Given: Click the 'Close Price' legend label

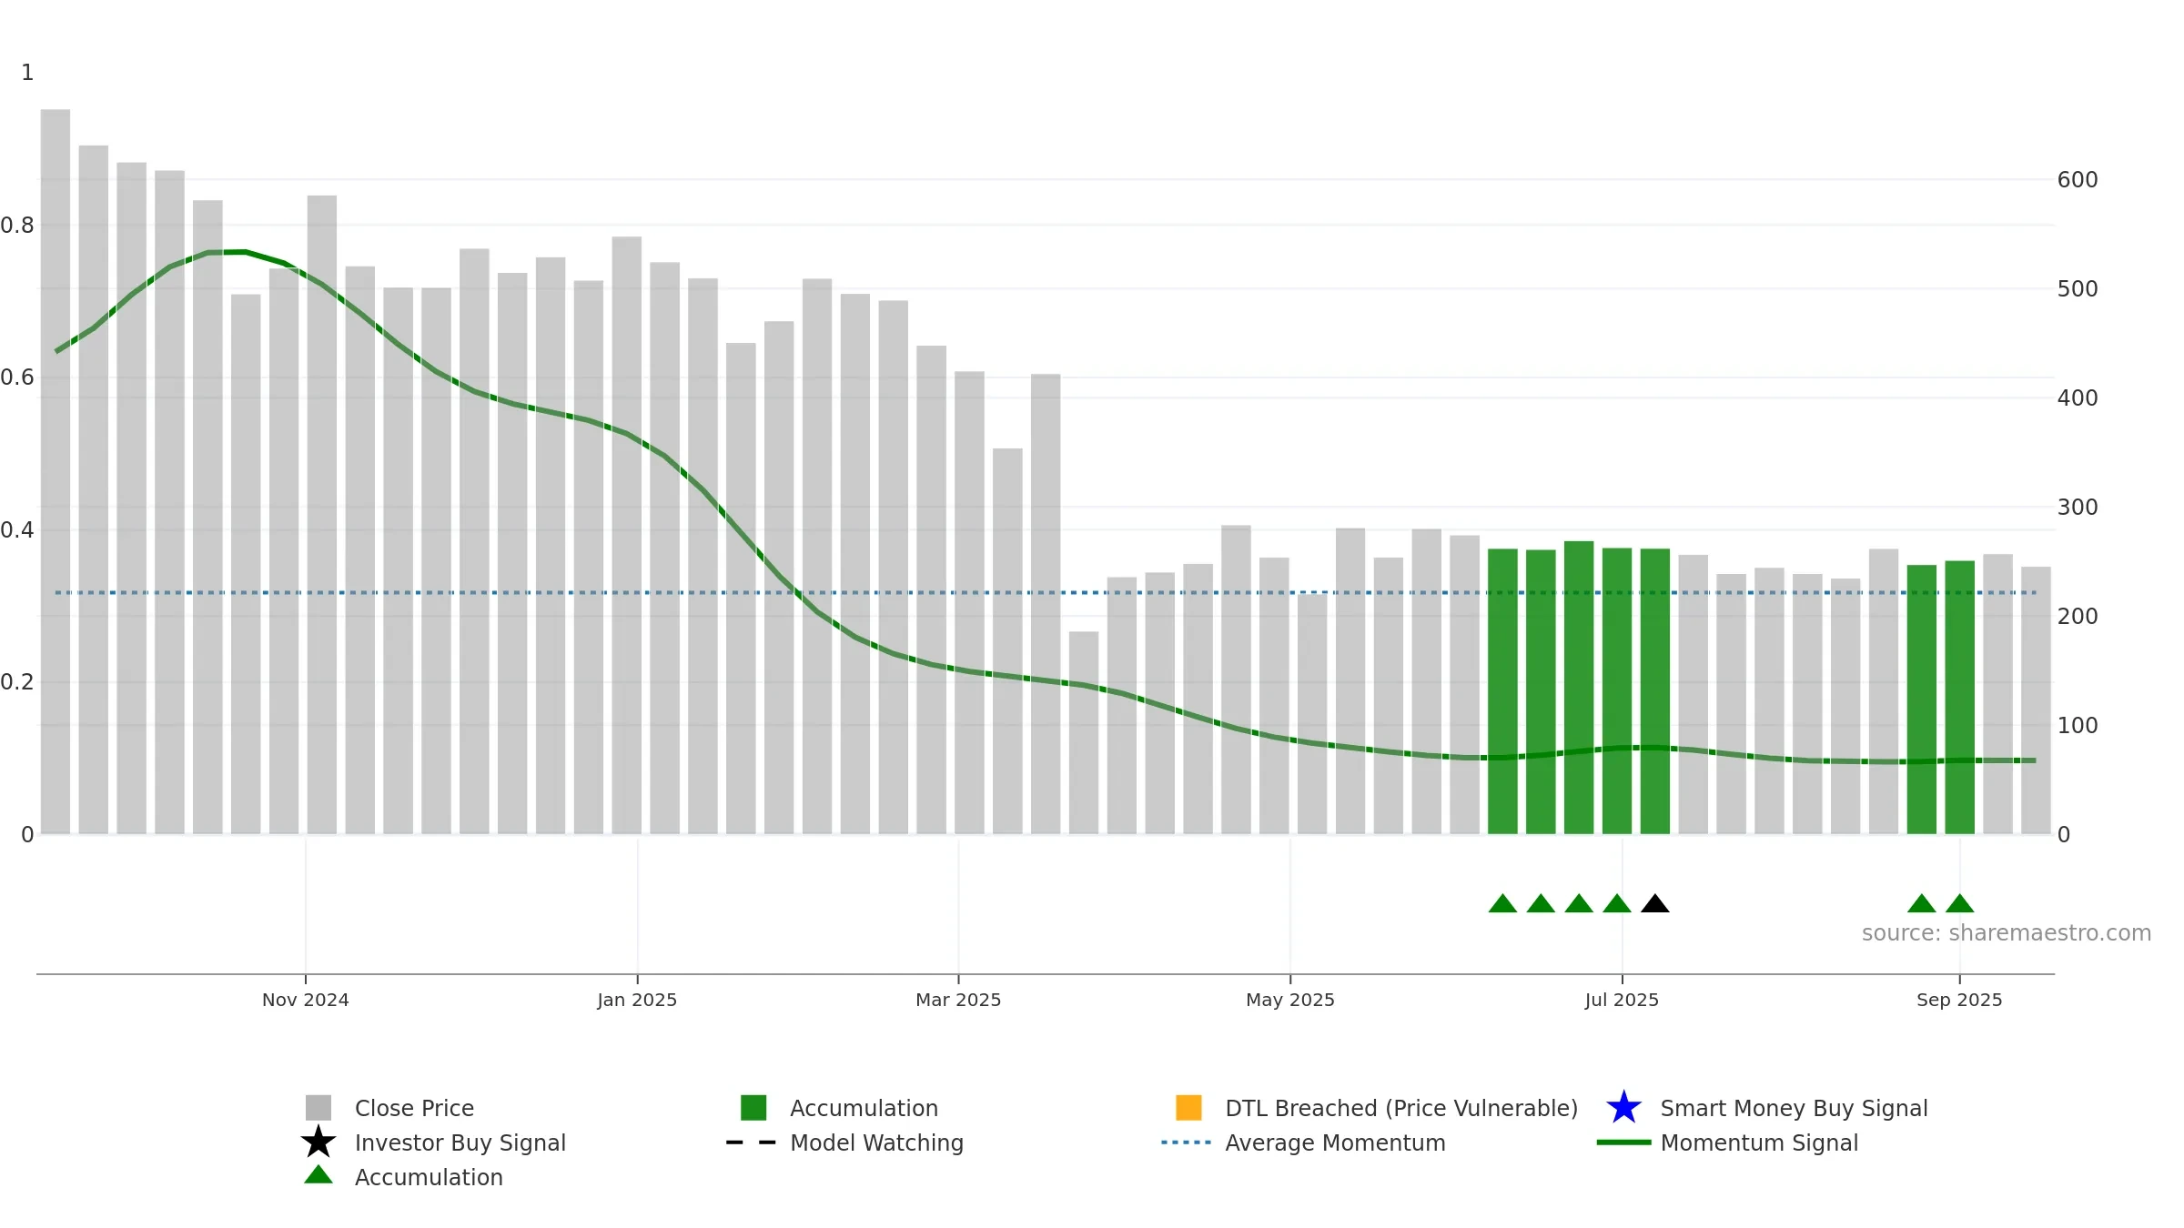Looking at the screenshot, I should pos(414,1108).
